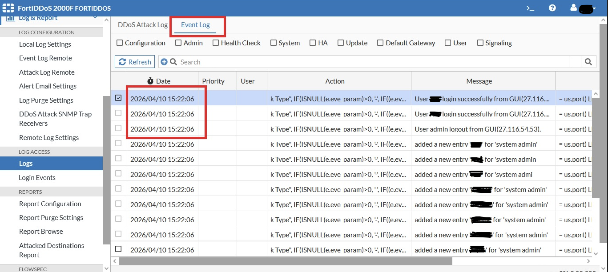Click the stopwatch icon in Date header
The height and width of the screenshot is (272, 608).
(150, 81)
